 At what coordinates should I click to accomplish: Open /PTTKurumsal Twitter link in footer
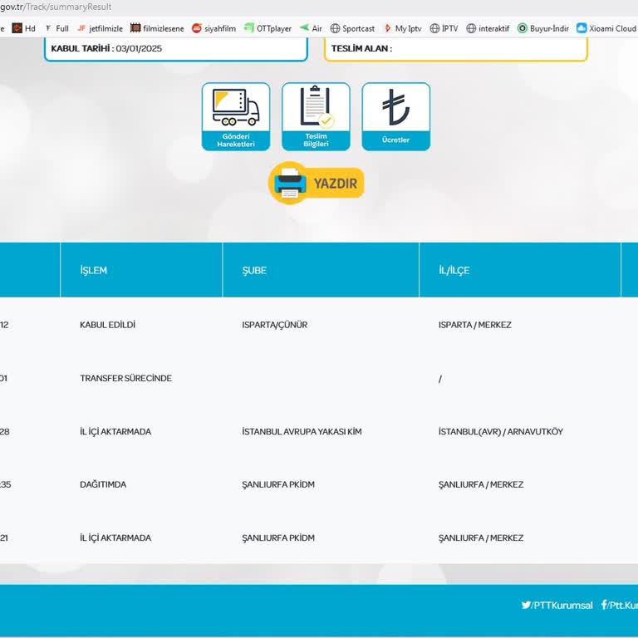557,606
